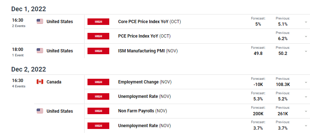This screenshot has height=138, width=310.
Task: Expand US Unemployment Rate row chevron
Action: [x=306, y=126]
